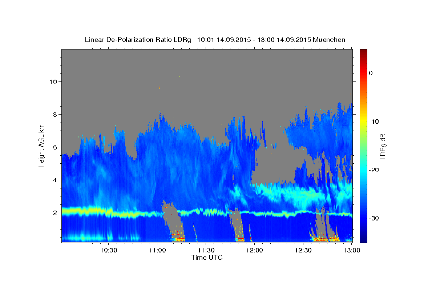Click the 'Time UTC' x-axis label
436x291 pixels.
(x=207, y=258)
